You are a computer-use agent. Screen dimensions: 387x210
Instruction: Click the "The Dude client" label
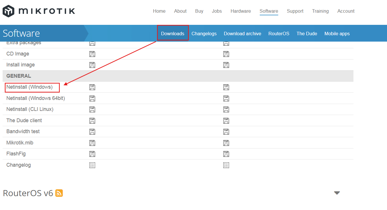pos(24,120)
